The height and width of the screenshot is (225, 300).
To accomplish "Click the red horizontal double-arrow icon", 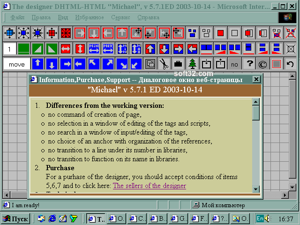I will (66, 49).
